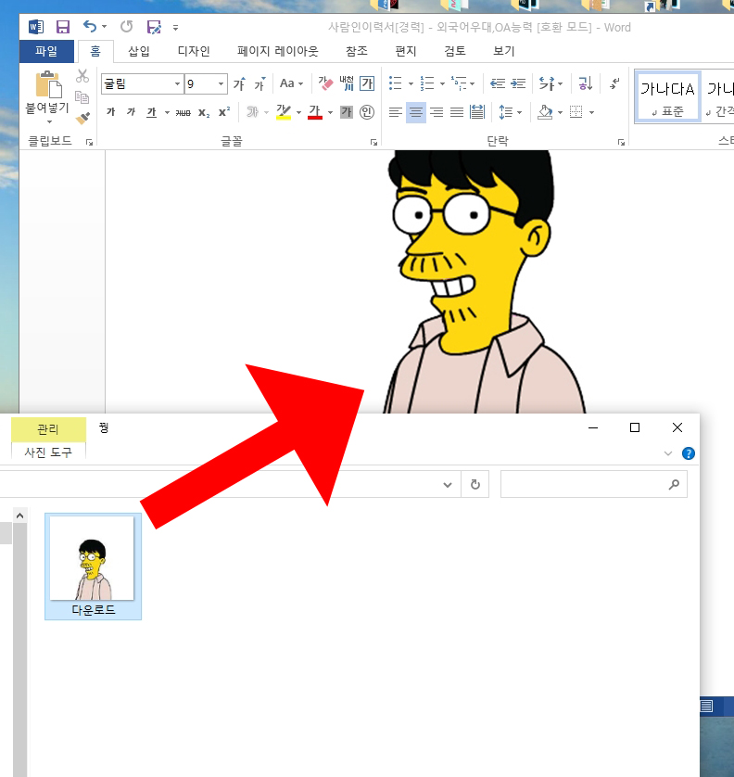Toggle Underline formatting
The width and height of the screenshot is (734, 777).
[152, 112]
